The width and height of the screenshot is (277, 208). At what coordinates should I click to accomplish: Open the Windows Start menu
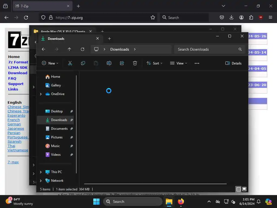[x=97, y=201]
